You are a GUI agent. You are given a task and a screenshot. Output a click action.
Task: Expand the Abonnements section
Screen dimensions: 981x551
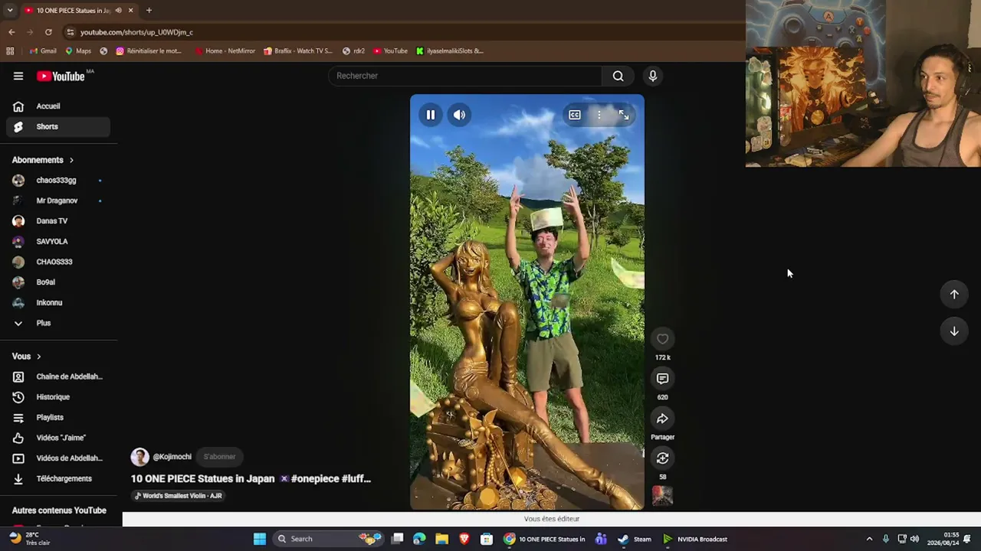click(43, 160)
